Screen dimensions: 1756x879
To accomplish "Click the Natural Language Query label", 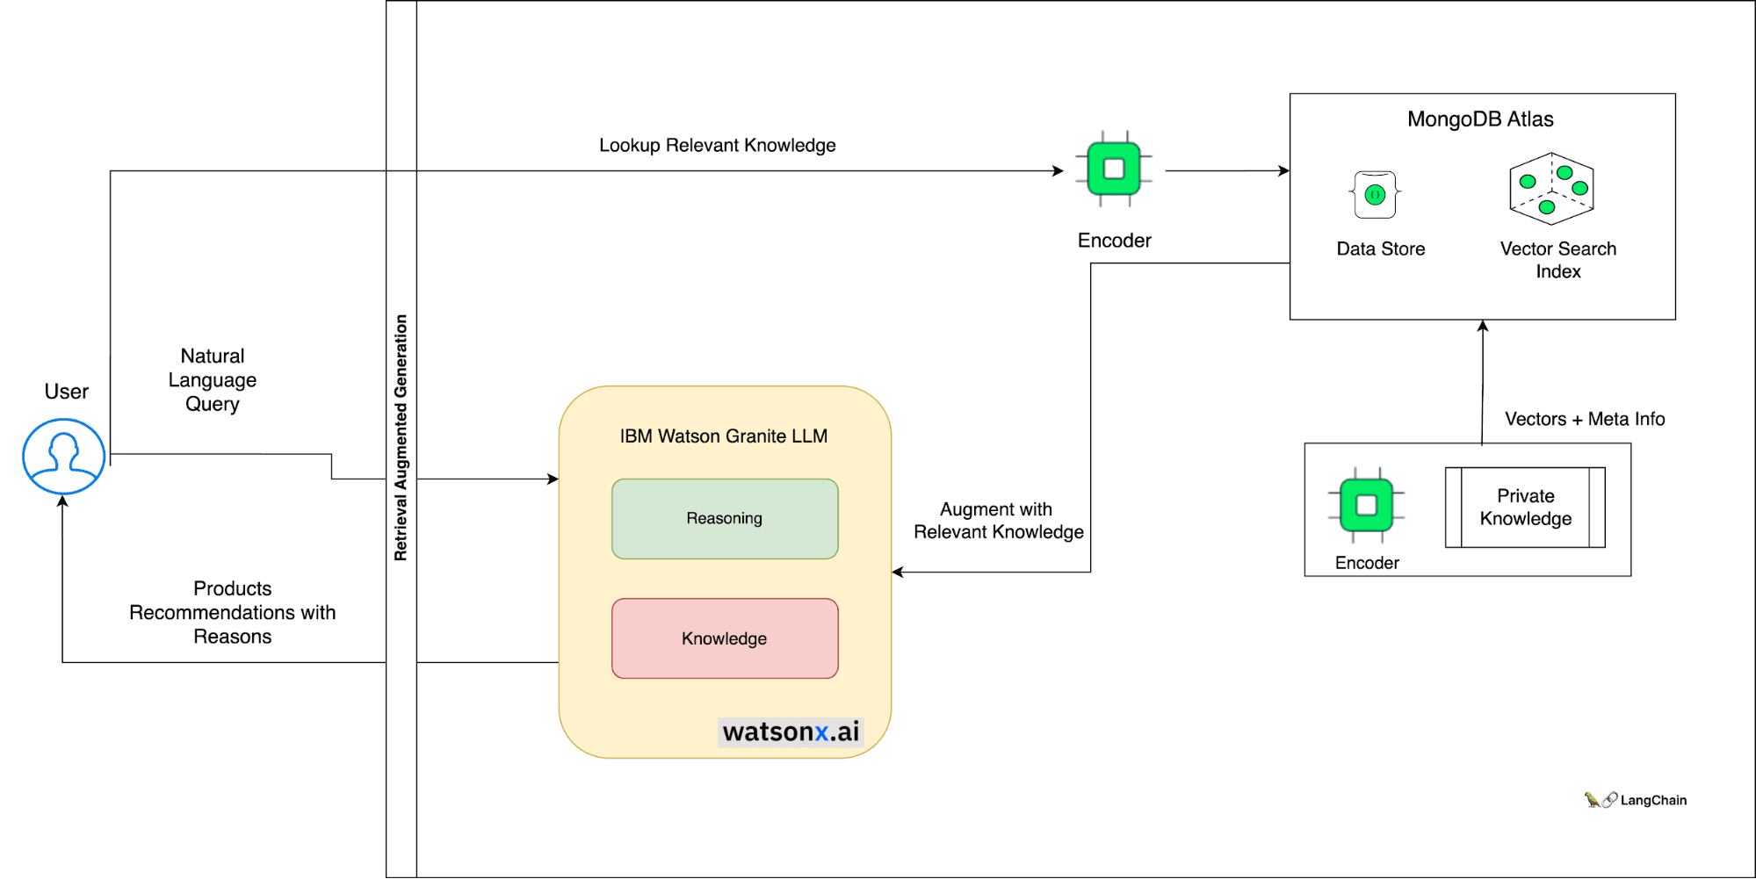I will 213,380.
